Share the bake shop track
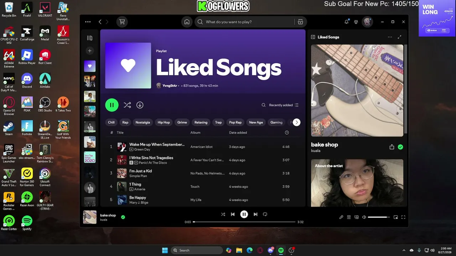Viewport: 456px width, 256px height. [x=392, y=147]
